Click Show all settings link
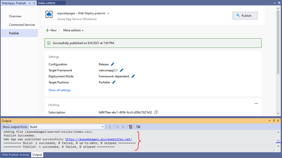 [x=60, y=90]
